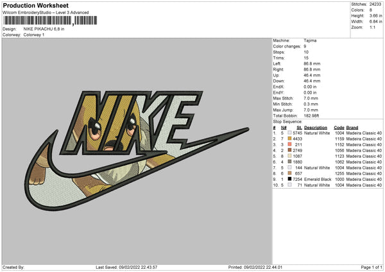The image size is (385, 272).
Task: Select stitch count 1880 in stop 6
Action: click(297, 162)
